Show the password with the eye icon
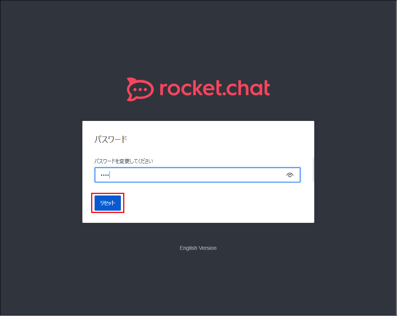Image resolution: width=397 pixels, height=316 pixels. pos(290,175)
